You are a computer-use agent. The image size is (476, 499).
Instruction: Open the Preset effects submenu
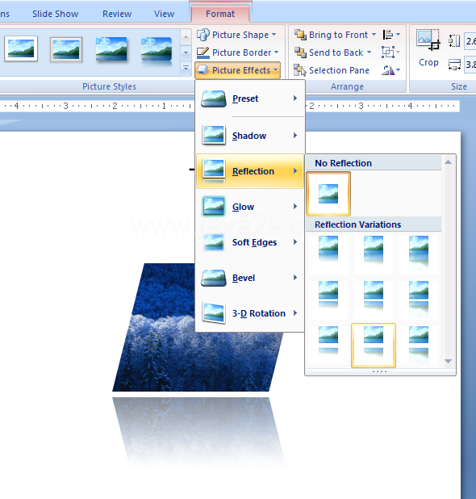tap(250, 99)
